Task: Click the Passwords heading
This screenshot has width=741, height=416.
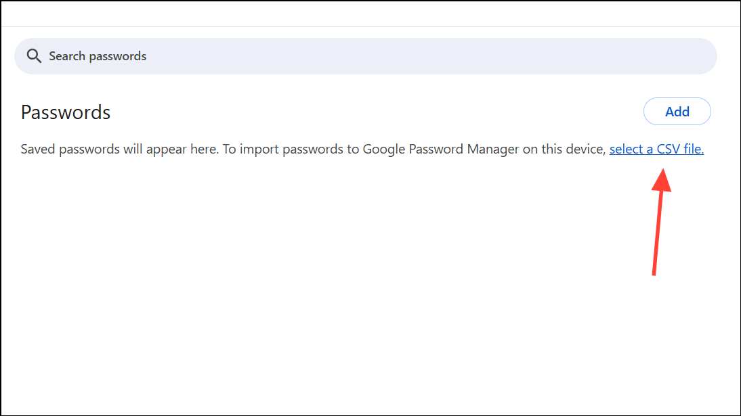Action: [x=66, y=112]
